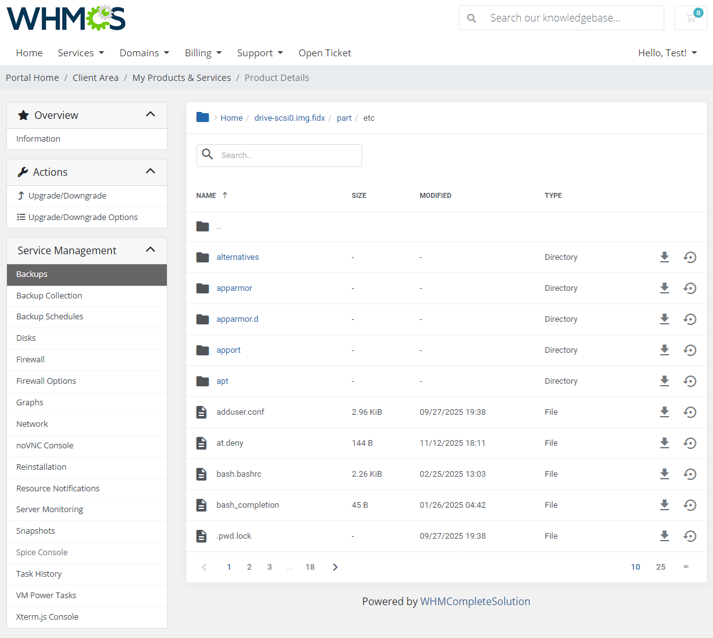713x638 pixels.
Task: Open Backup Collection in sidebar
Action: coord(87,295)
